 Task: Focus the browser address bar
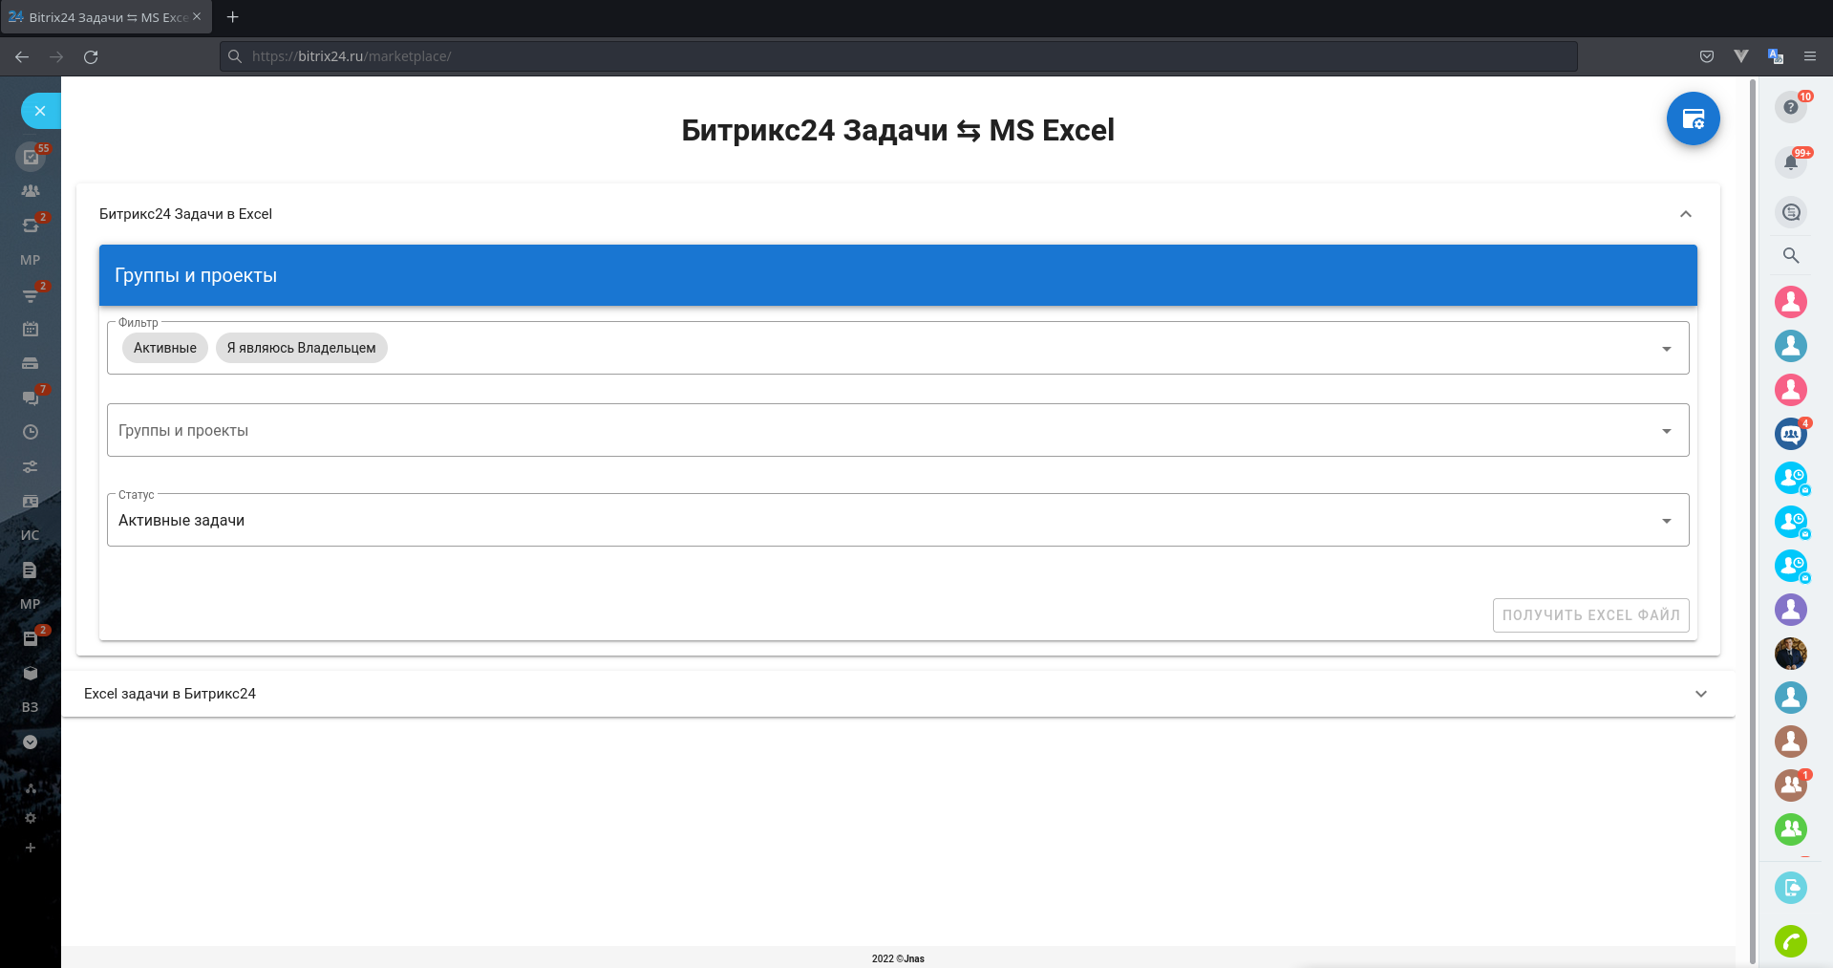(898, 56)
